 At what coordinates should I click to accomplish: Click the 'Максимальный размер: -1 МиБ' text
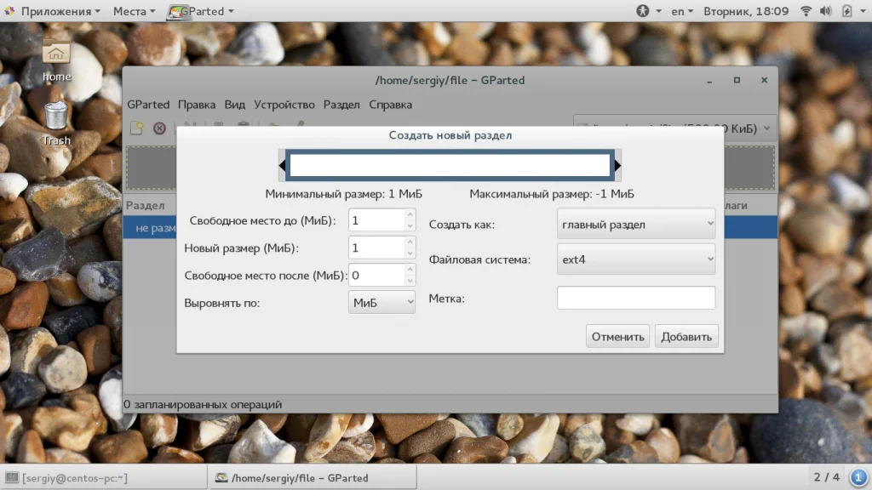point(552,194)
